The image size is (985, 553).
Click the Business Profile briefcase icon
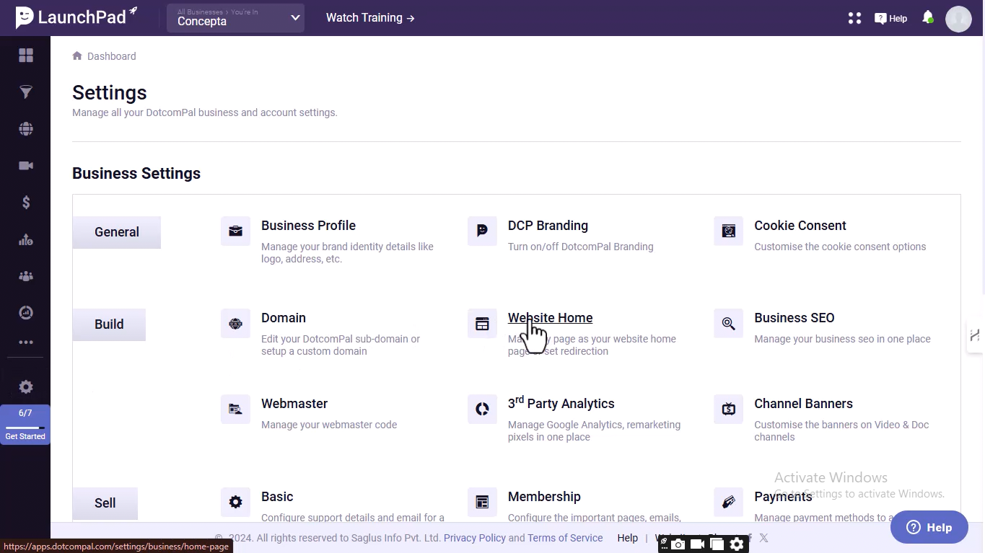pos(235,231)
